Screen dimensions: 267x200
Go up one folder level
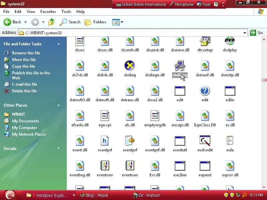[51, 22]
